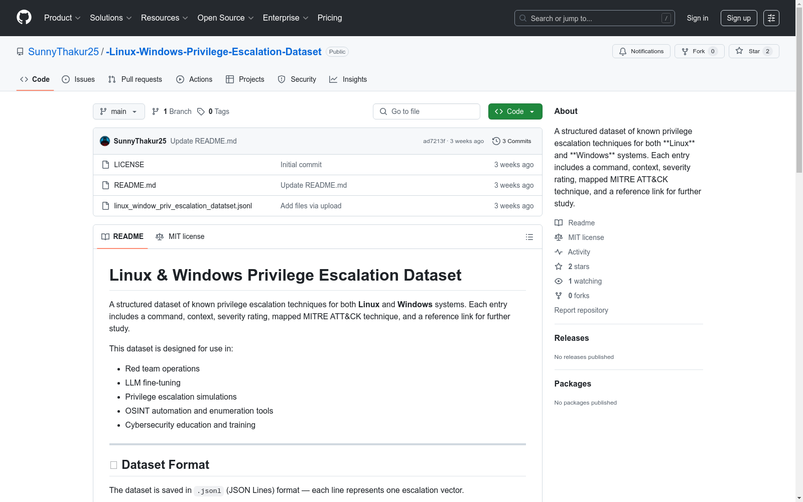Expand the Open Source menu
The height and width of the screenshot is (502, 803).
coord(226,18)
